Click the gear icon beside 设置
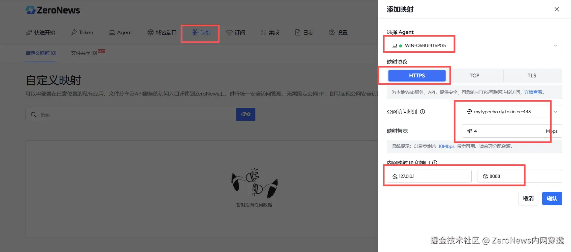The height and width of the screenshot is (252, 571). (332, 32)
